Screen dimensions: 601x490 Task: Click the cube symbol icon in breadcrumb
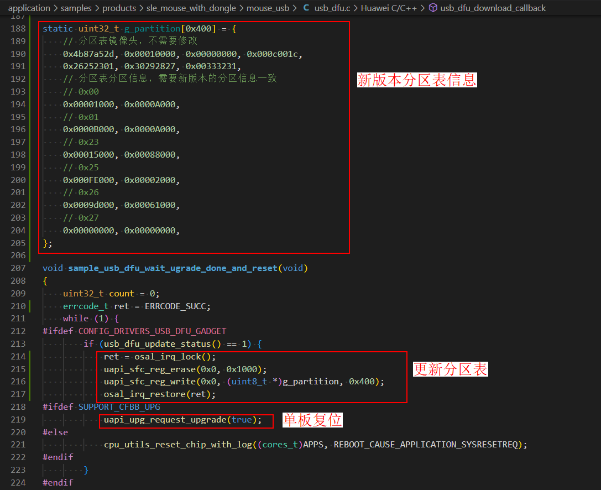(433, 8)
